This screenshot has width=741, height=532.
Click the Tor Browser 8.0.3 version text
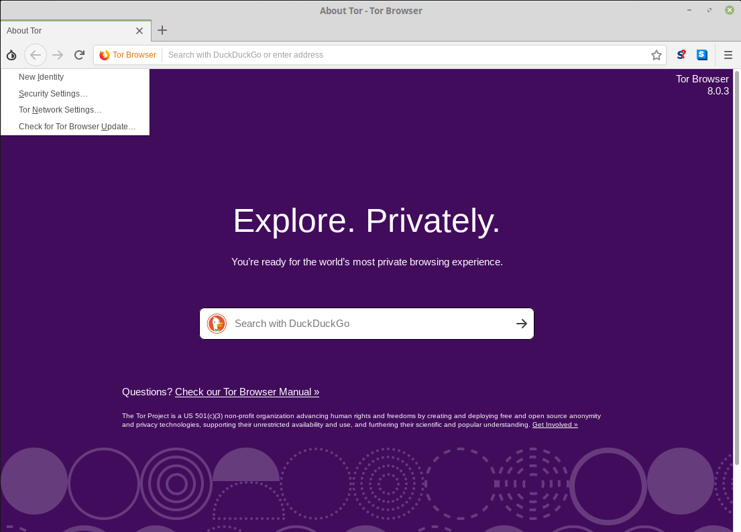click(702, 85)
